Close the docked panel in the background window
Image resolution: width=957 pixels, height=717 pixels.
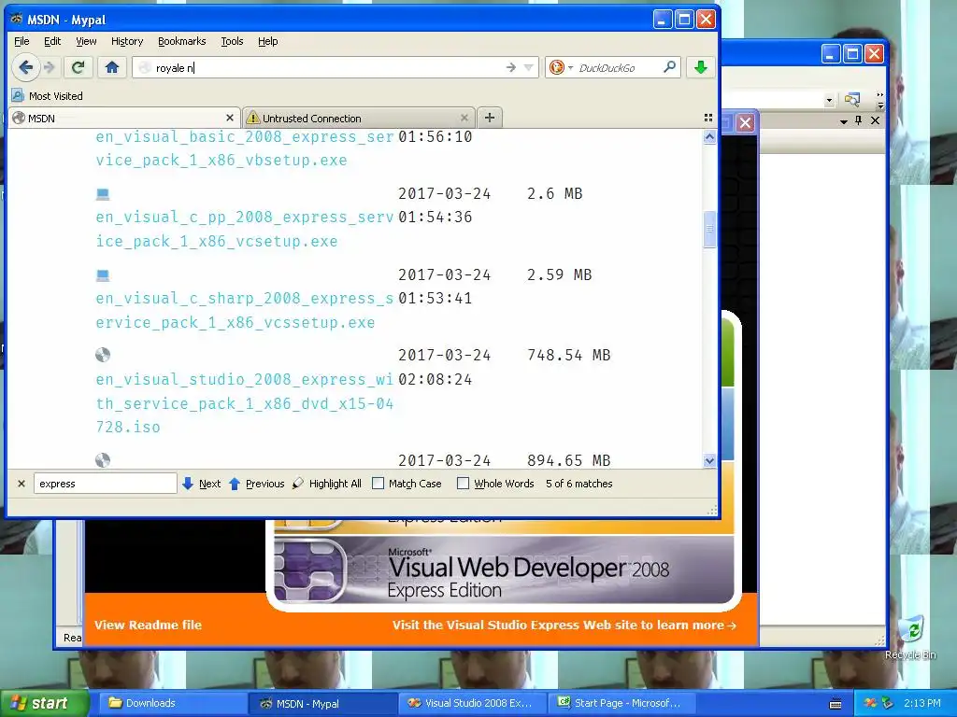click(x=875, y=120)
